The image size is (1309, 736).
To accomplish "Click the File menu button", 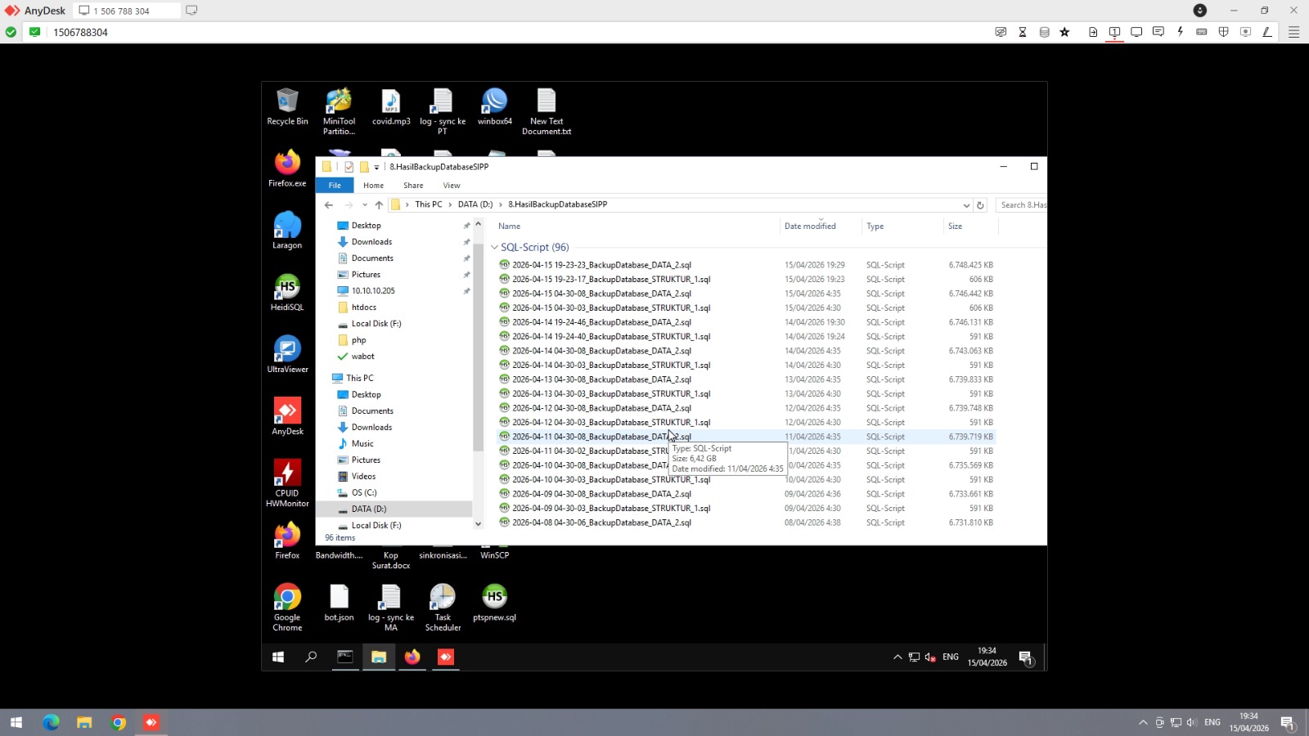I will pyautogui.click(x=335, y=186).
